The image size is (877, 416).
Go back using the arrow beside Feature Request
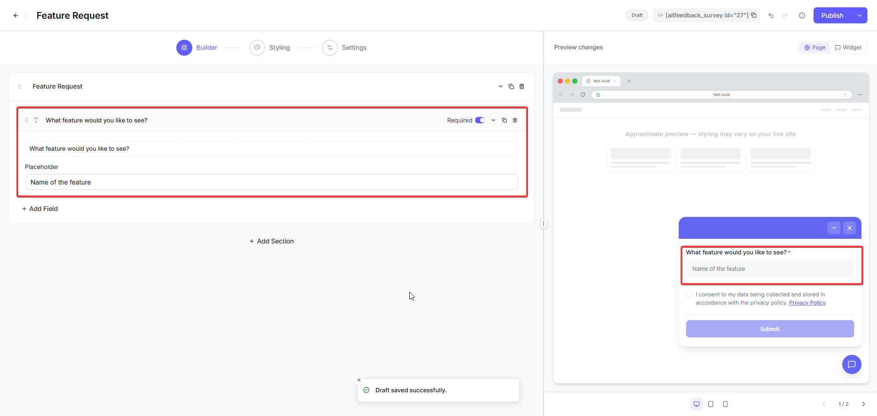point(16,16)
